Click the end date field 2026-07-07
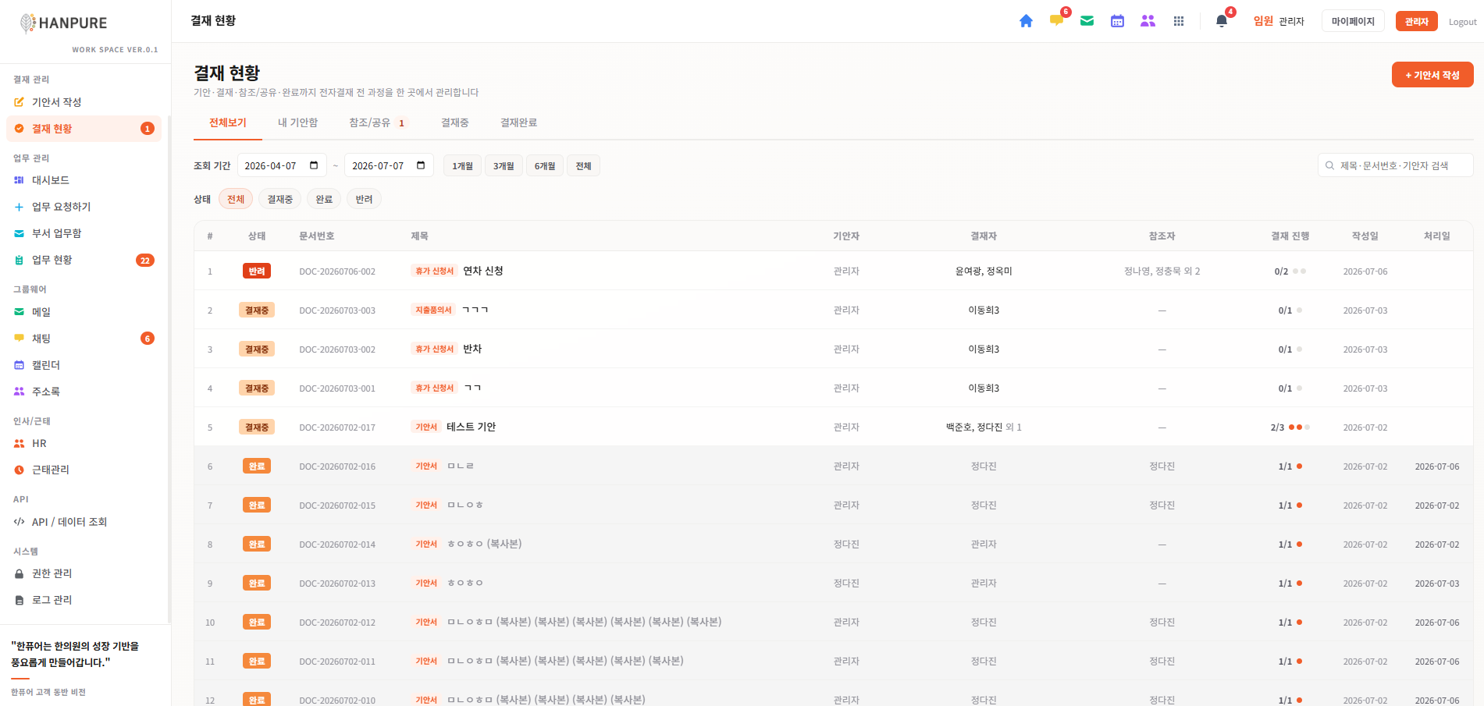The height and width of the screenshot is (706, 1484). click(389, 165)
